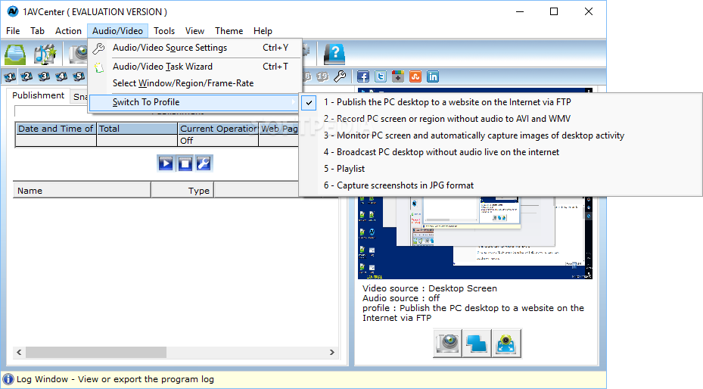Switch to profile number 1 icon
703x389 pixels.
[x=10, y=76]
